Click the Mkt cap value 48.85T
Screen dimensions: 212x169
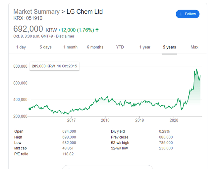[x=68, y=148]
